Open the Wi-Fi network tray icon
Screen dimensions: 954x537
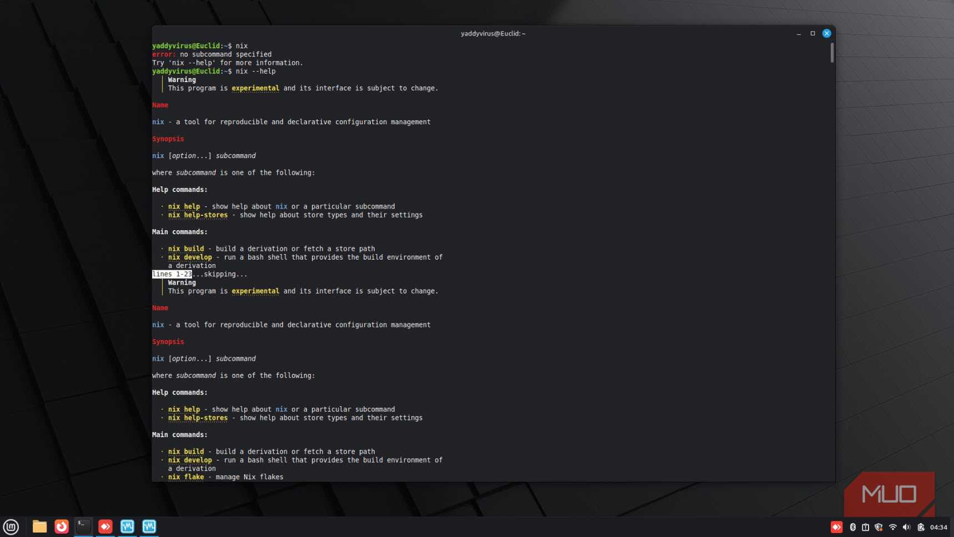(892, 527)
